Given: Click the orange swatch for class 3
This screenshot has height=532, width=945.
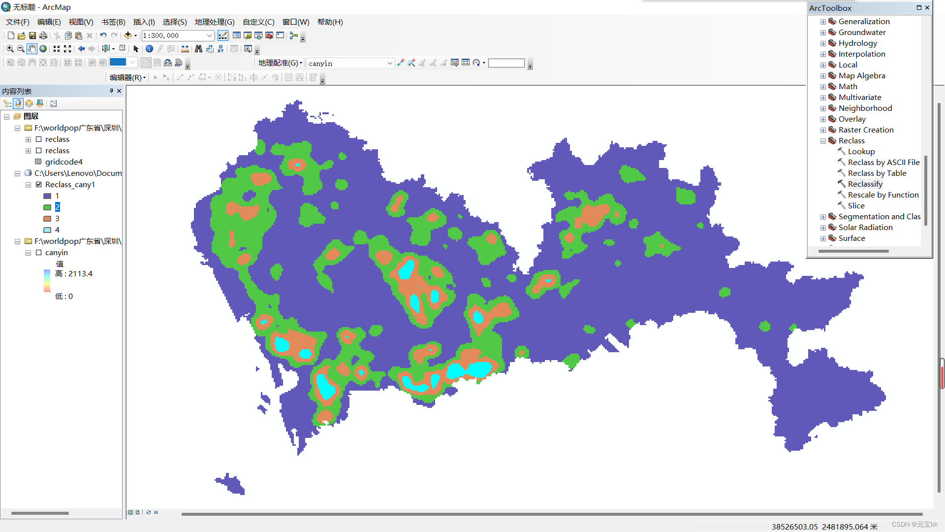Looking at the screenshot, I should [47, 219].
